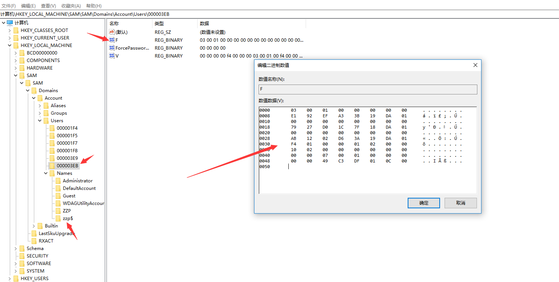Click the (默认) string value icon
The height and width of the screenshot is (282, 559).
pos(112,32)
